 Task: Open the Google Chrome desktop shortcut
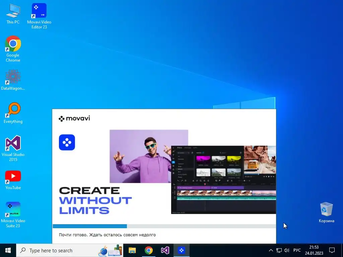coord(13,49)
